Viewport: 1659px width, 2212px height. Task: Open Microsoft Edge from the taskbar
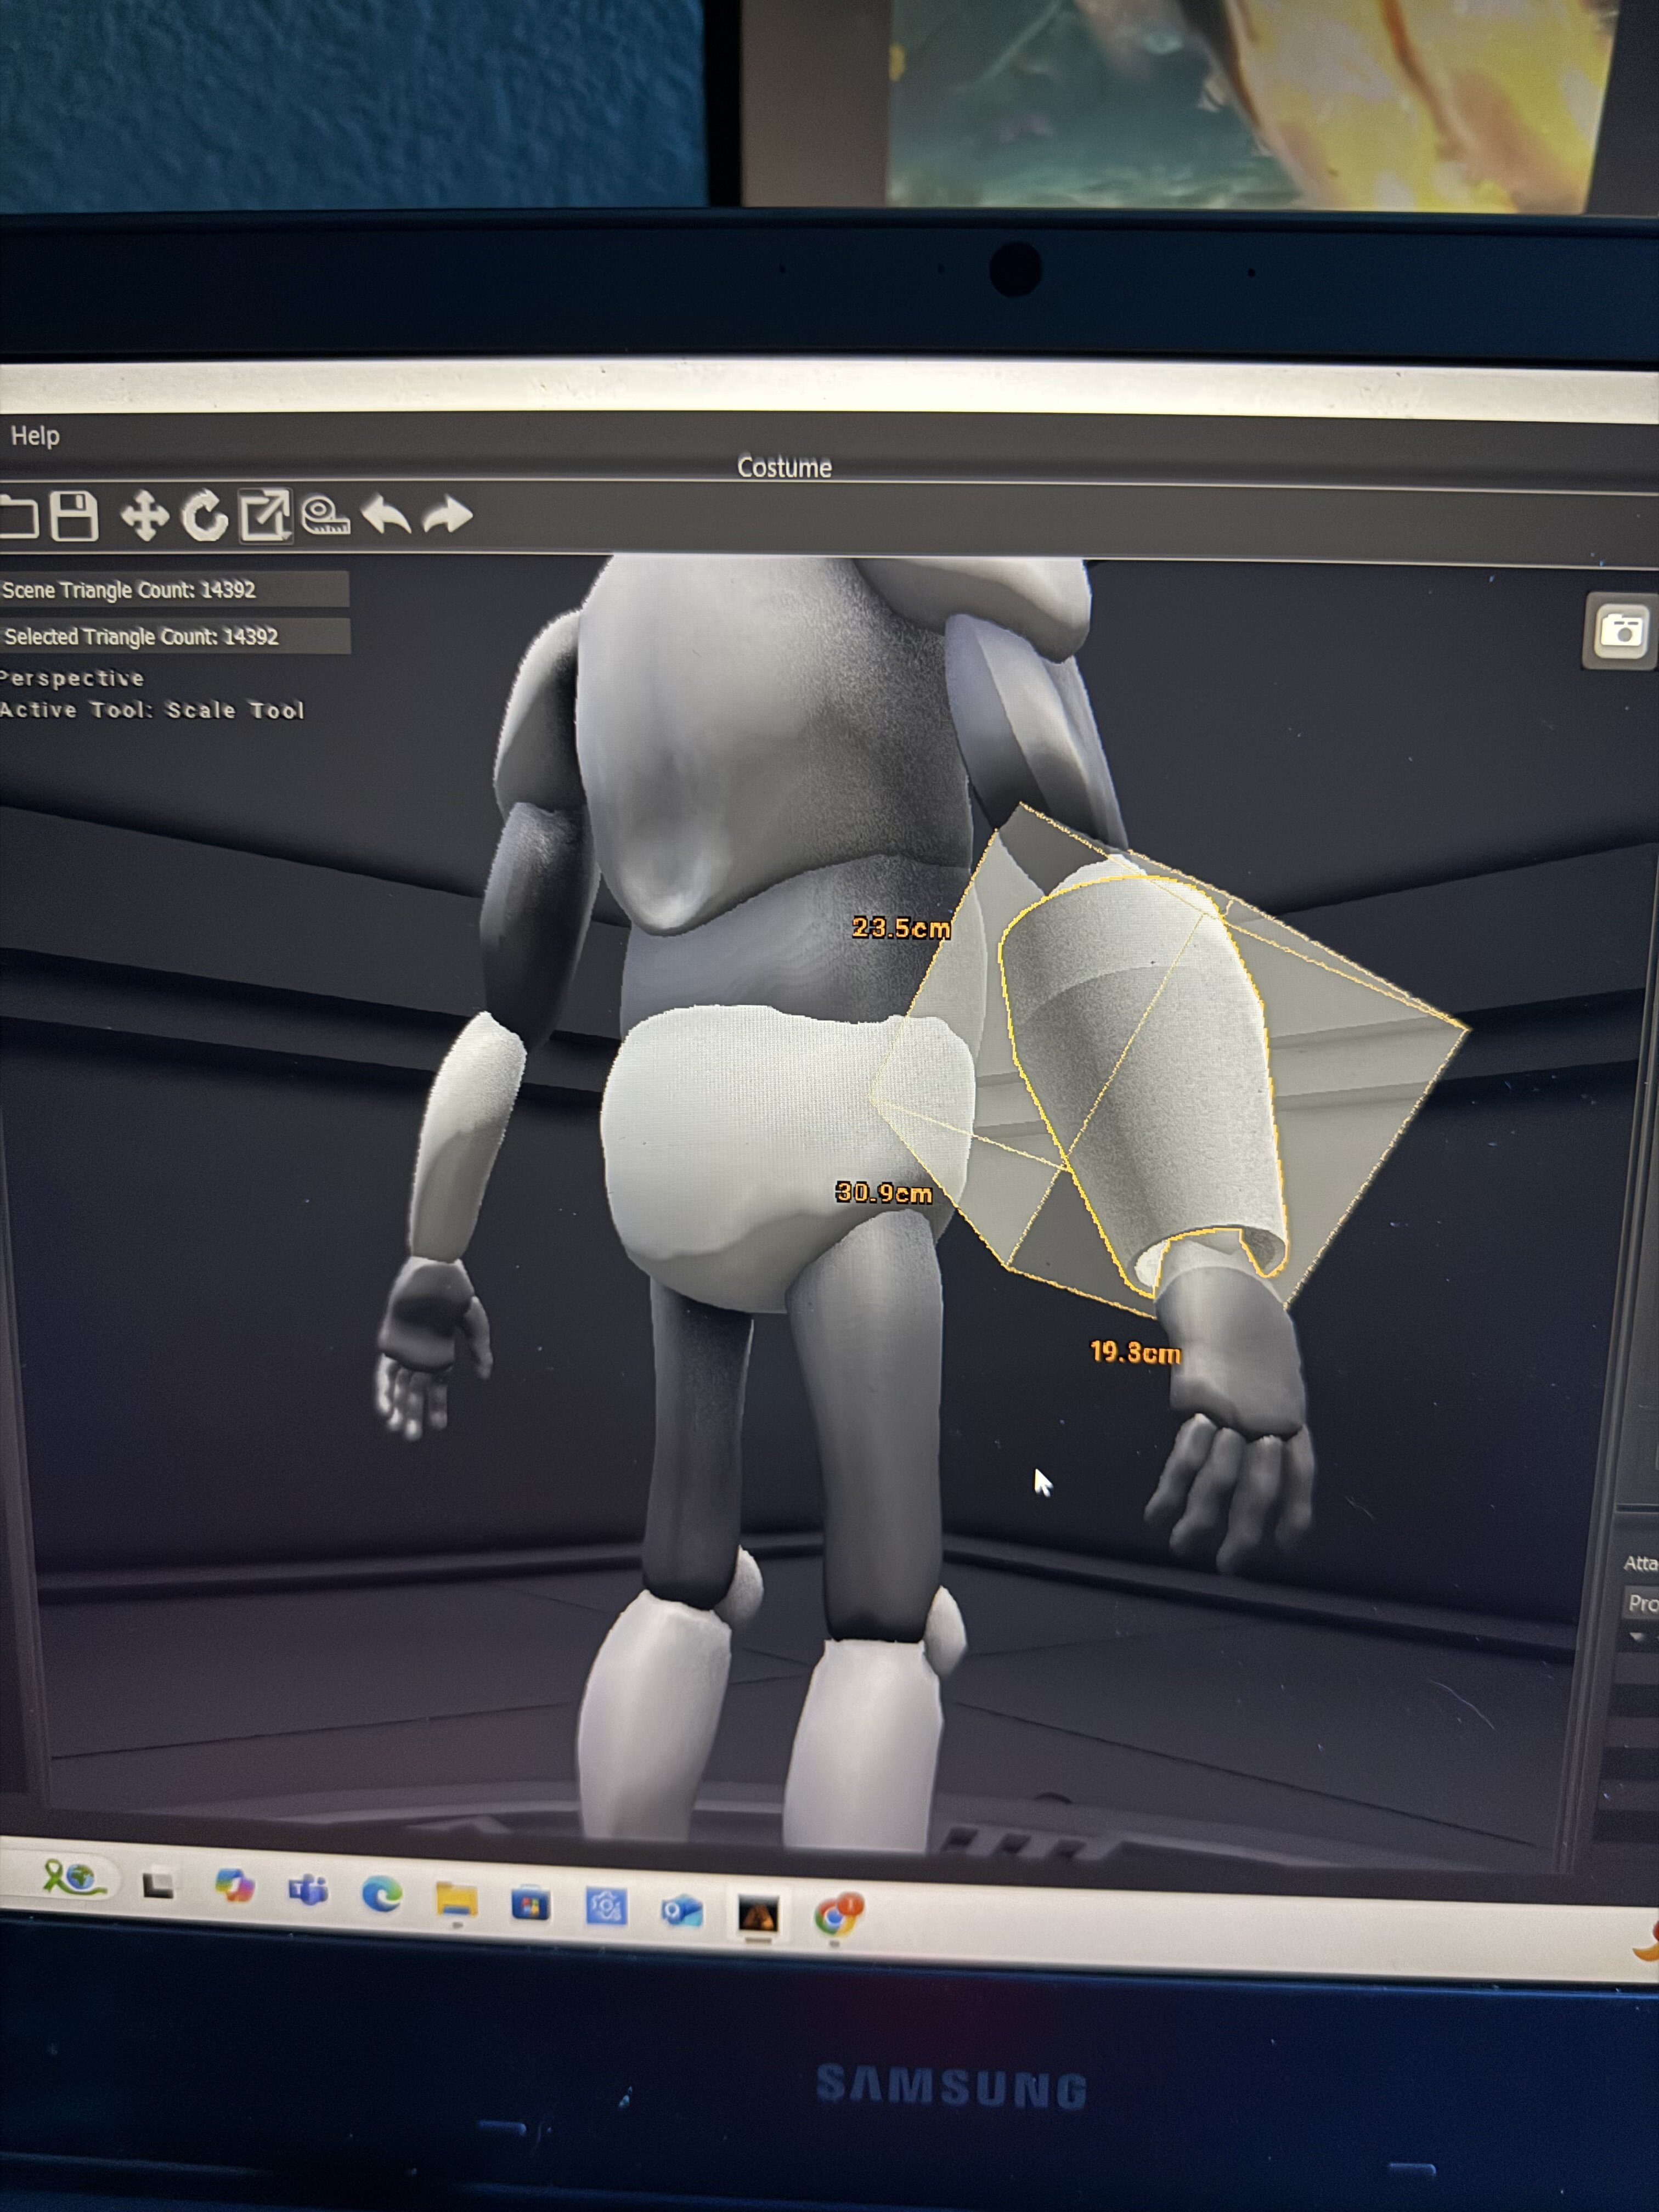(x=381, y=1894)
